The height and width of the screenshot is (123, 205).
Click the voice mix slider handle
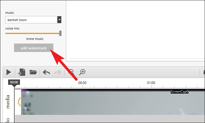point(60,33)
